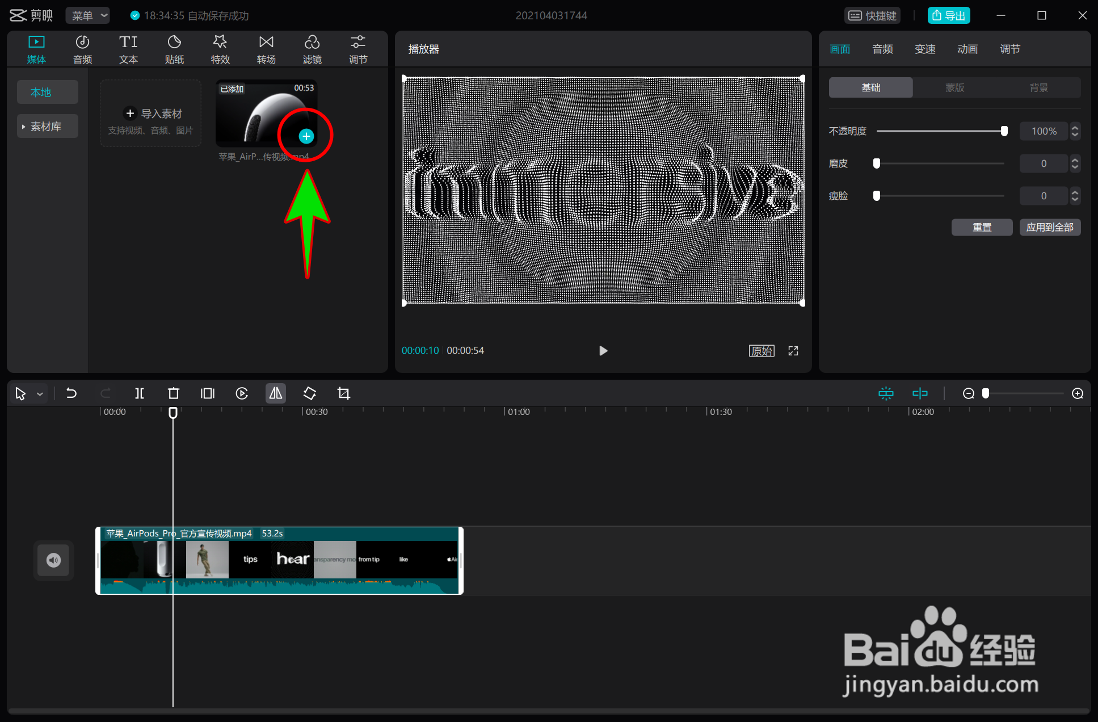
Task: Click the crop icon in timeline toolbar
Action: [344, 393]
